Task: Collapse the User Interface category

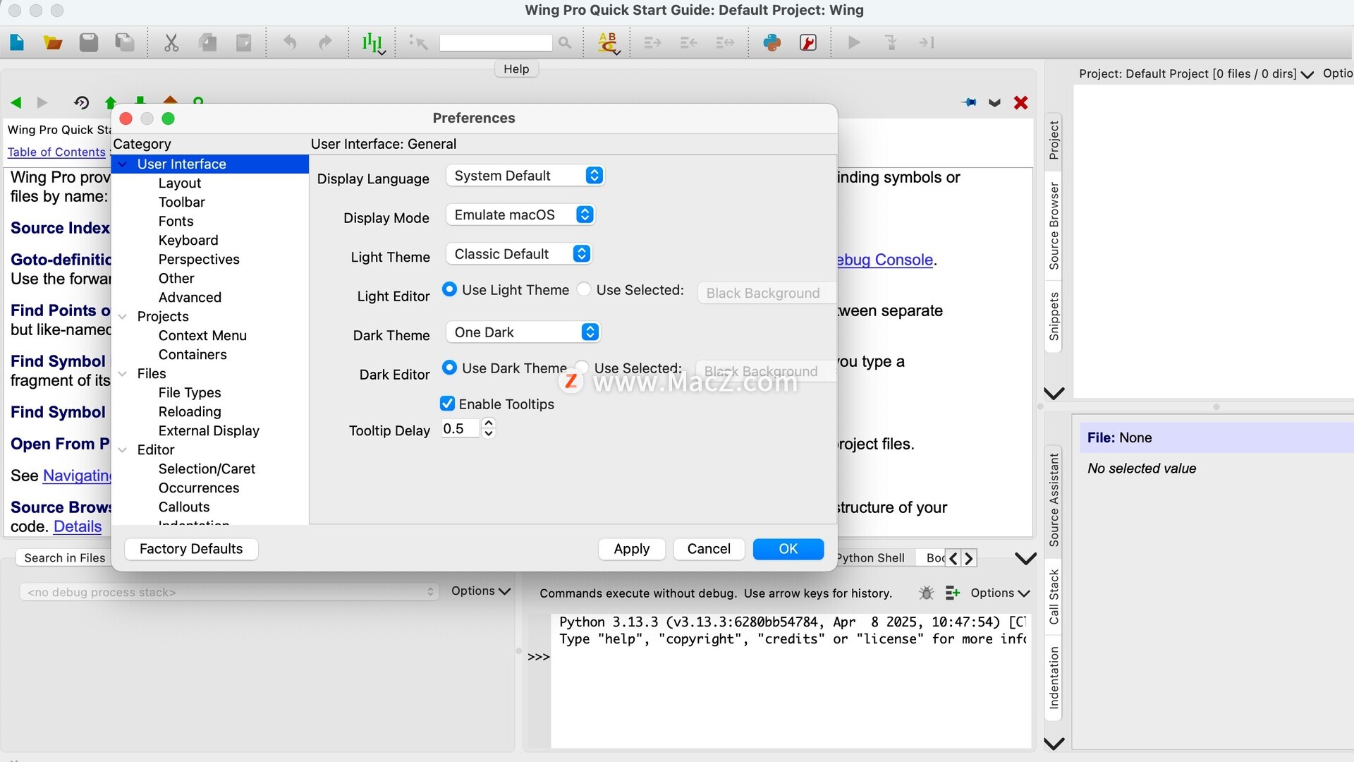Action: pos(123,164)
